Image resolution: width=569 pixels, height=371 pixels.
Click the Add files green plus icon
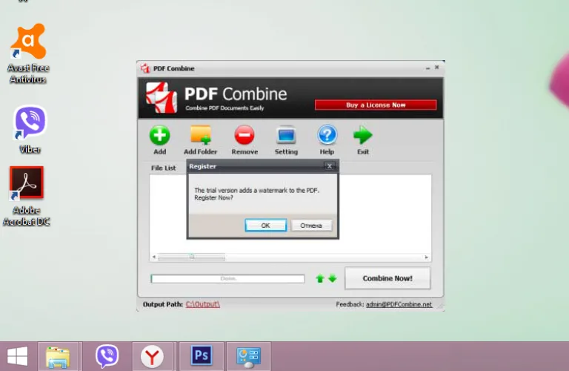coord(160,135)
